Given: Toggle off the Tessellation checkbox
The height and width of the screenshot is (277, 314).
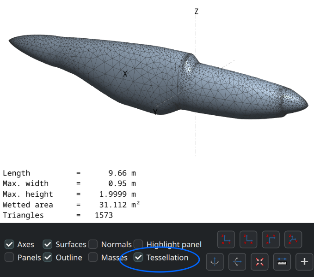Looking at the screenshot, I should [x=138, y=258].
